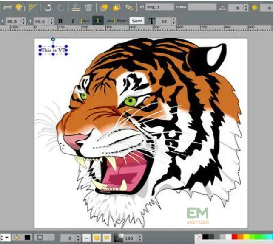Open the stroke linecap selector
Viewport: 273px width, 244px height.
tap(106, 238)
